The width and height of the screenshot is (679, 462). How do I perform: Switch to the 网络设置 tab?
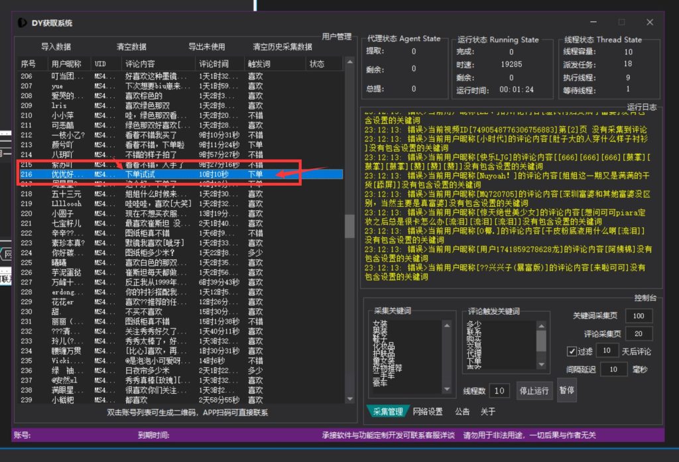(x=428, y=412)
